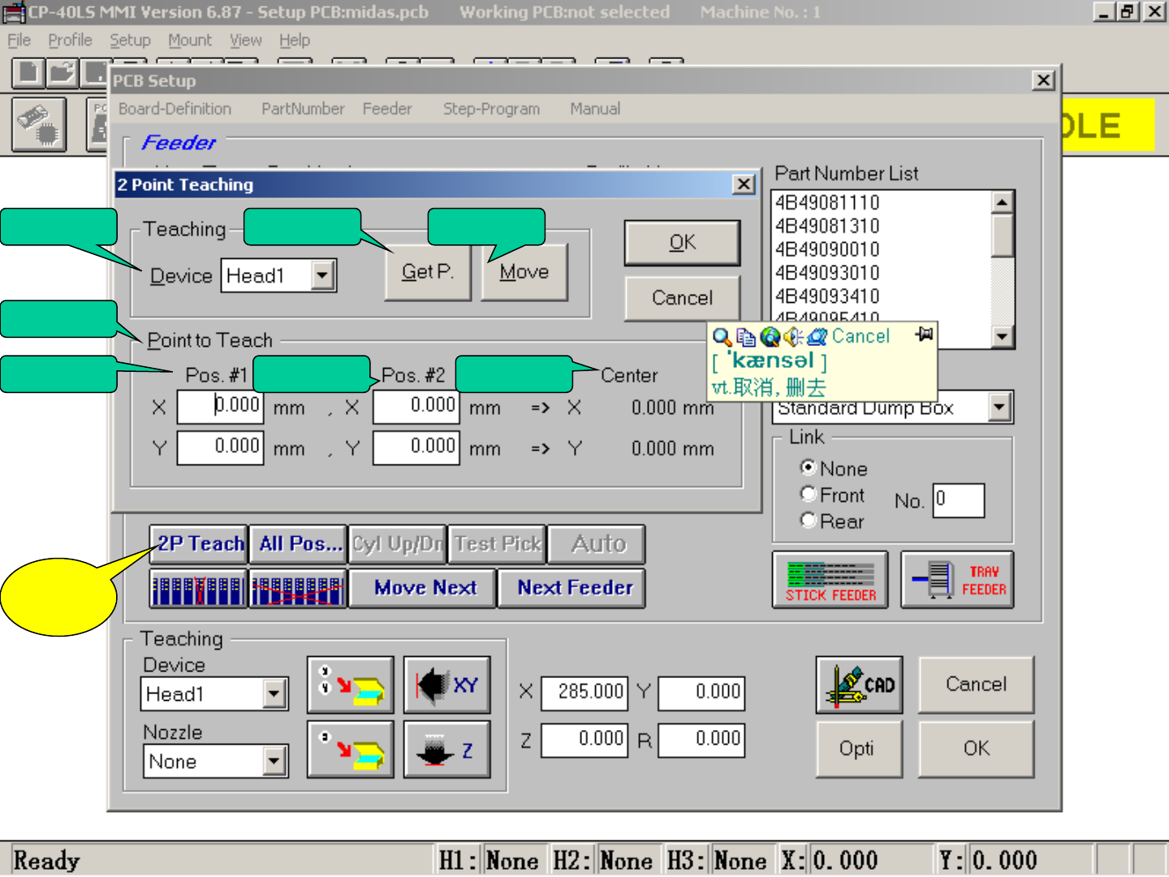This screenshot has width=1169, height=877.
Task: Select the None link radio button
Action: click(809, 468)
